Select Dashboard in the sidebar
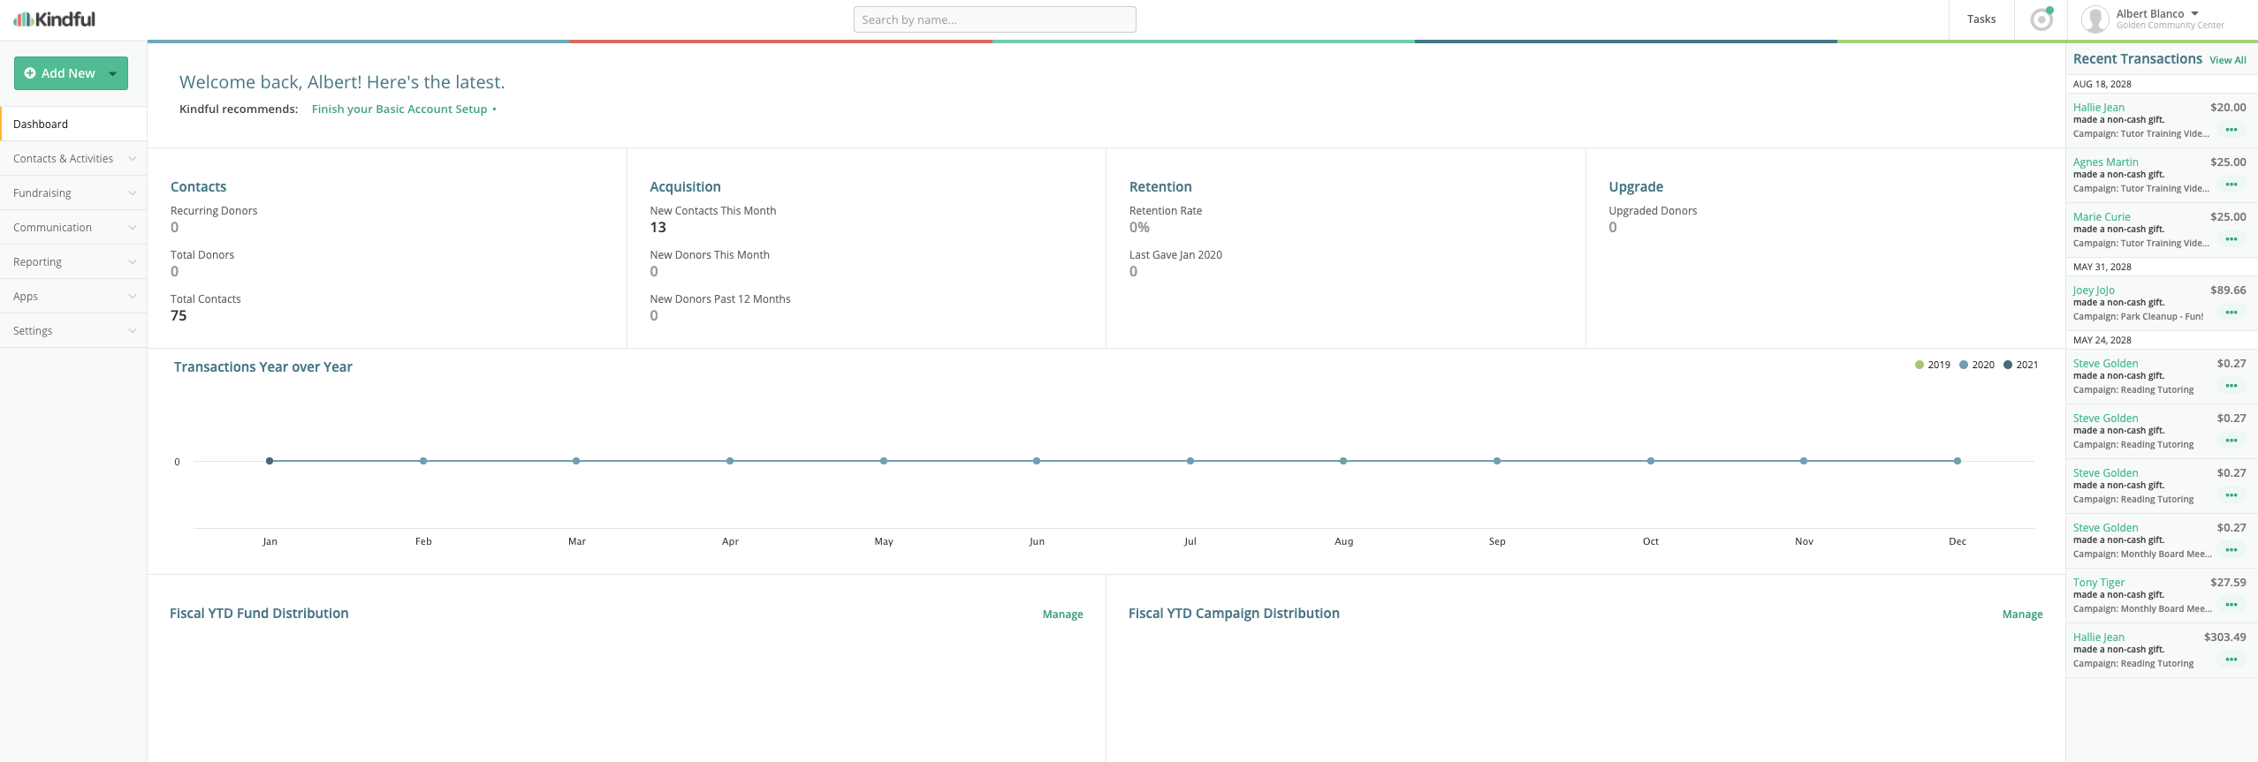The image size is (2258, 762). (41, 124)
